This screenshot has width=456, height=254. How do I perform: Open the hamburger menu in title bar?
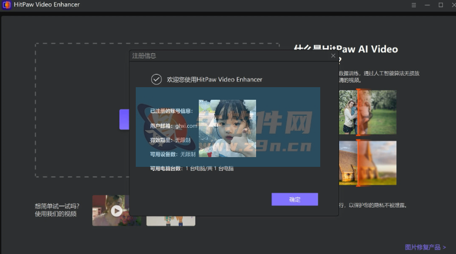tap(414, 5)
